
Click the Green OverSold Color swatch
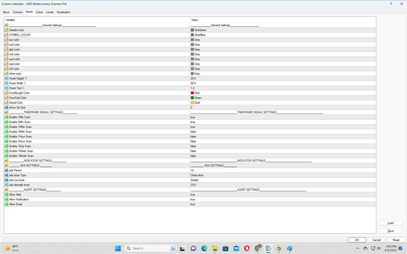point(192,98)
